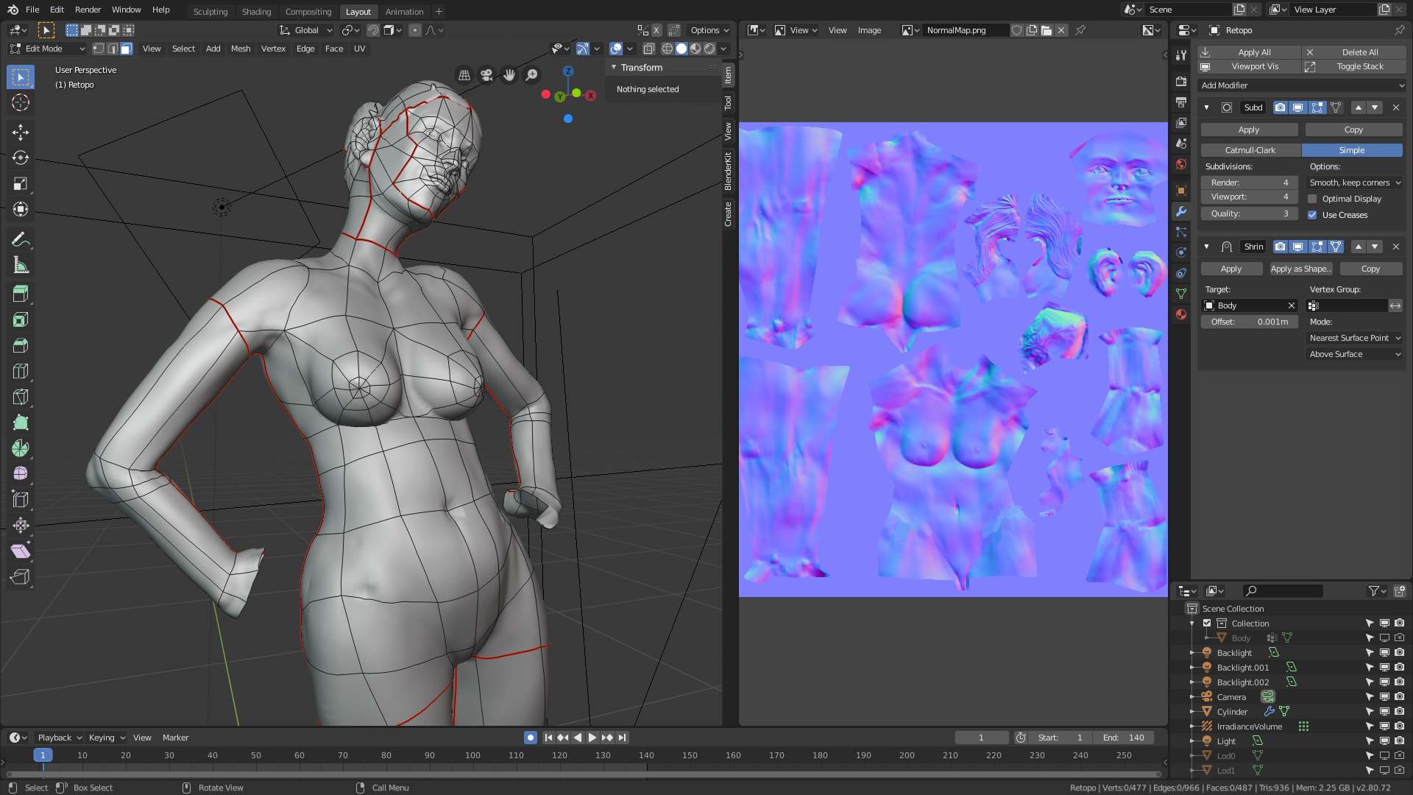Uncheck the Use Creases option
The width and height of the screenshot is (1413, 795).
(x=1312, y=215)
